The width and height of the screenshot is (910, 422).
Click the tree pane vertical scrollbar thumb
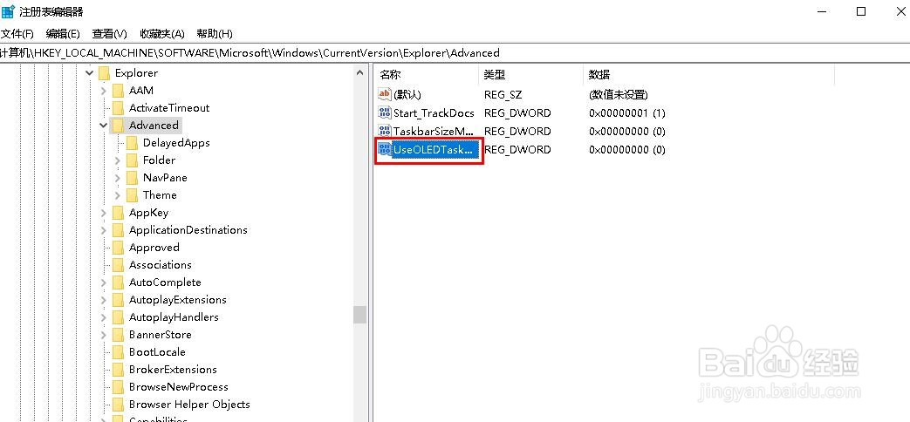[359, 315]
